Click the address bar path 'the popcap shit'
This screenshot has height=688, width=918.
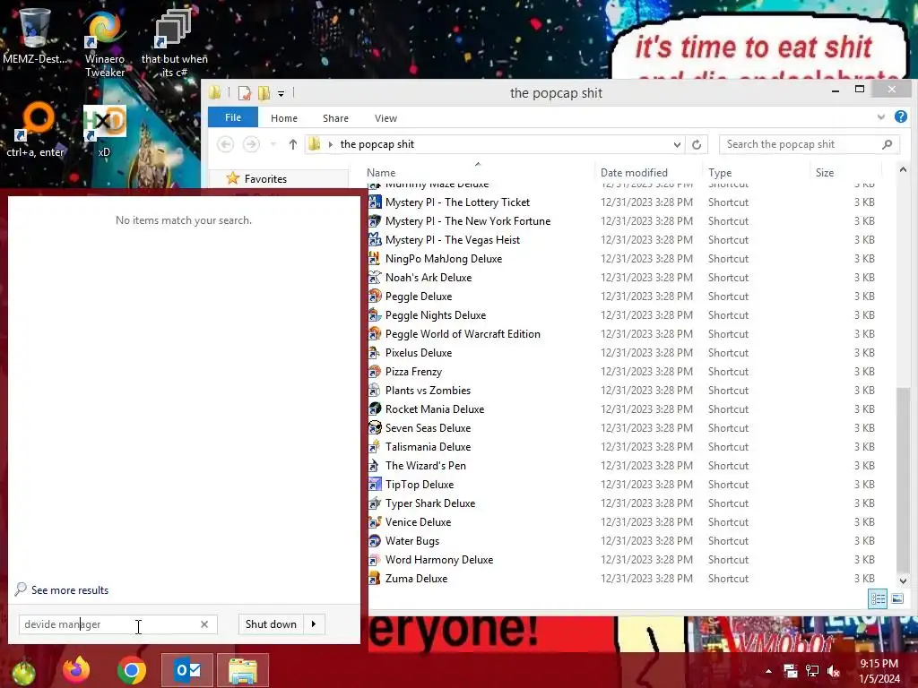[377, 144]
